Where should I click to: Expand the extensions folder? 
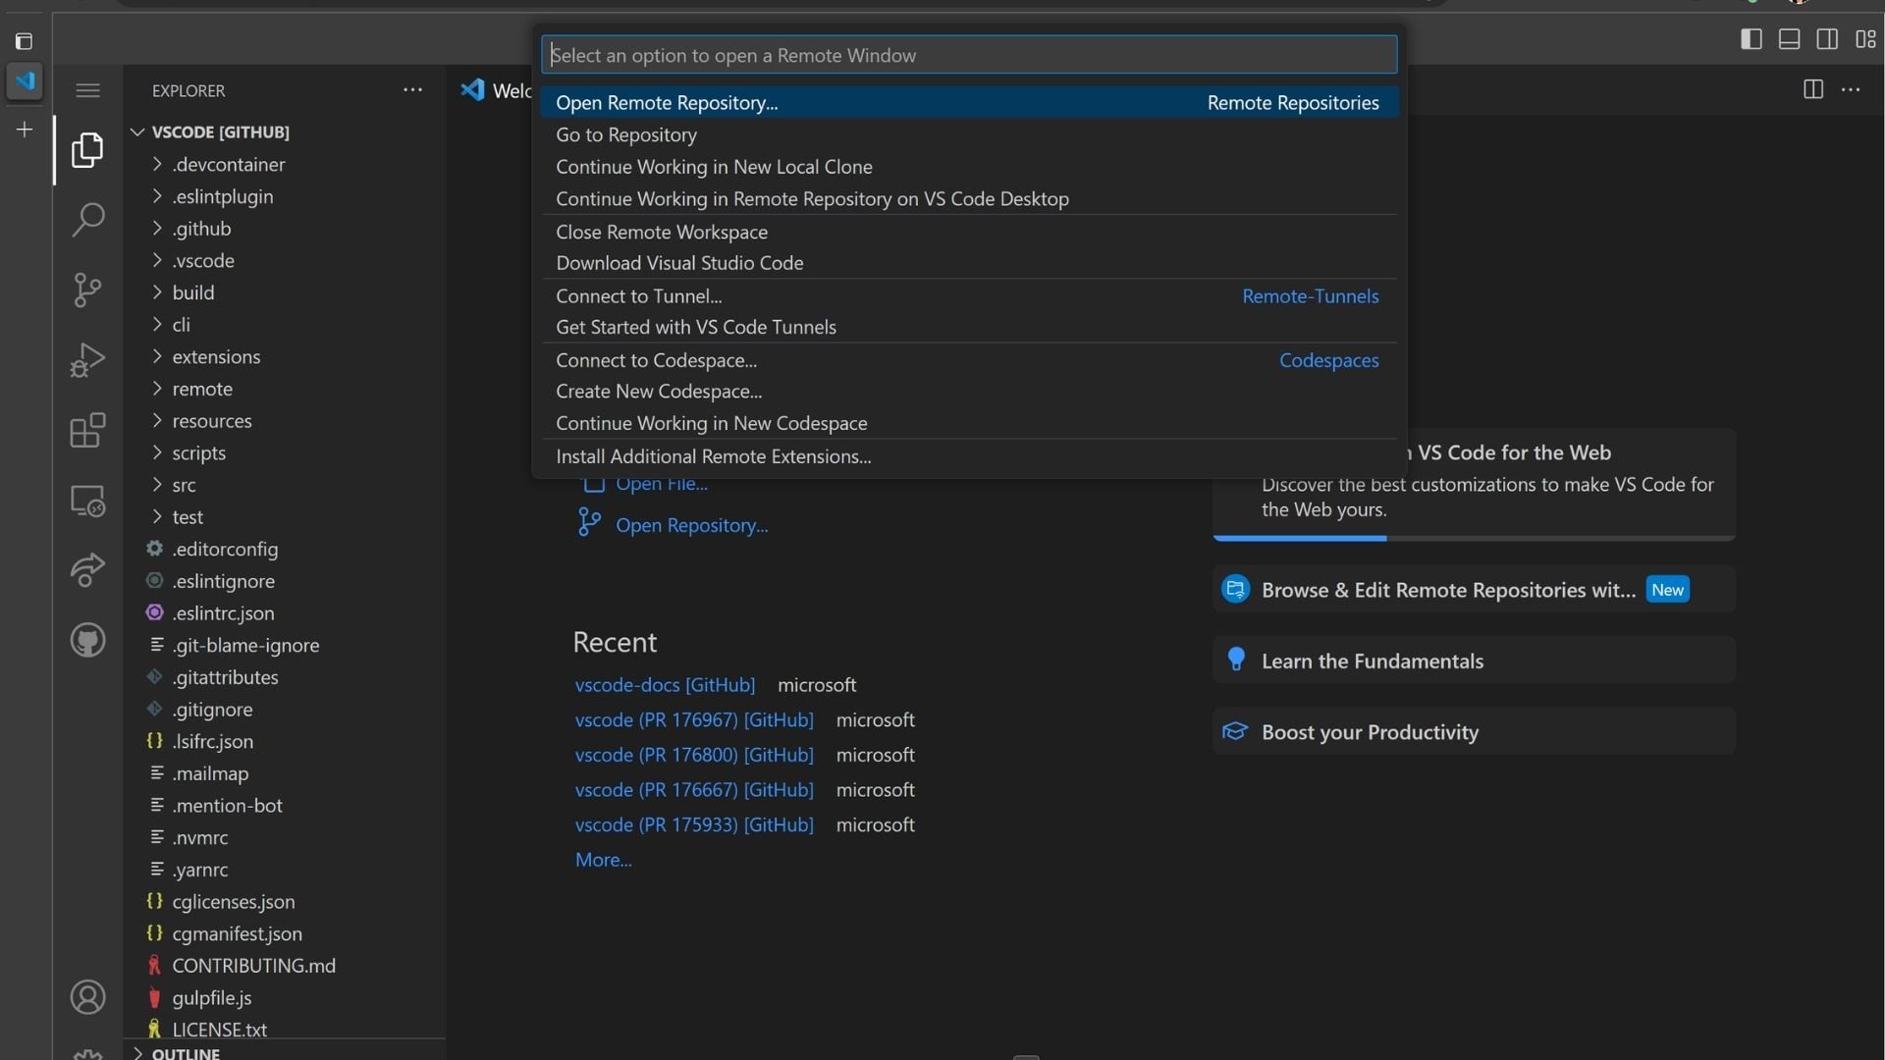[x=157, y=356]
